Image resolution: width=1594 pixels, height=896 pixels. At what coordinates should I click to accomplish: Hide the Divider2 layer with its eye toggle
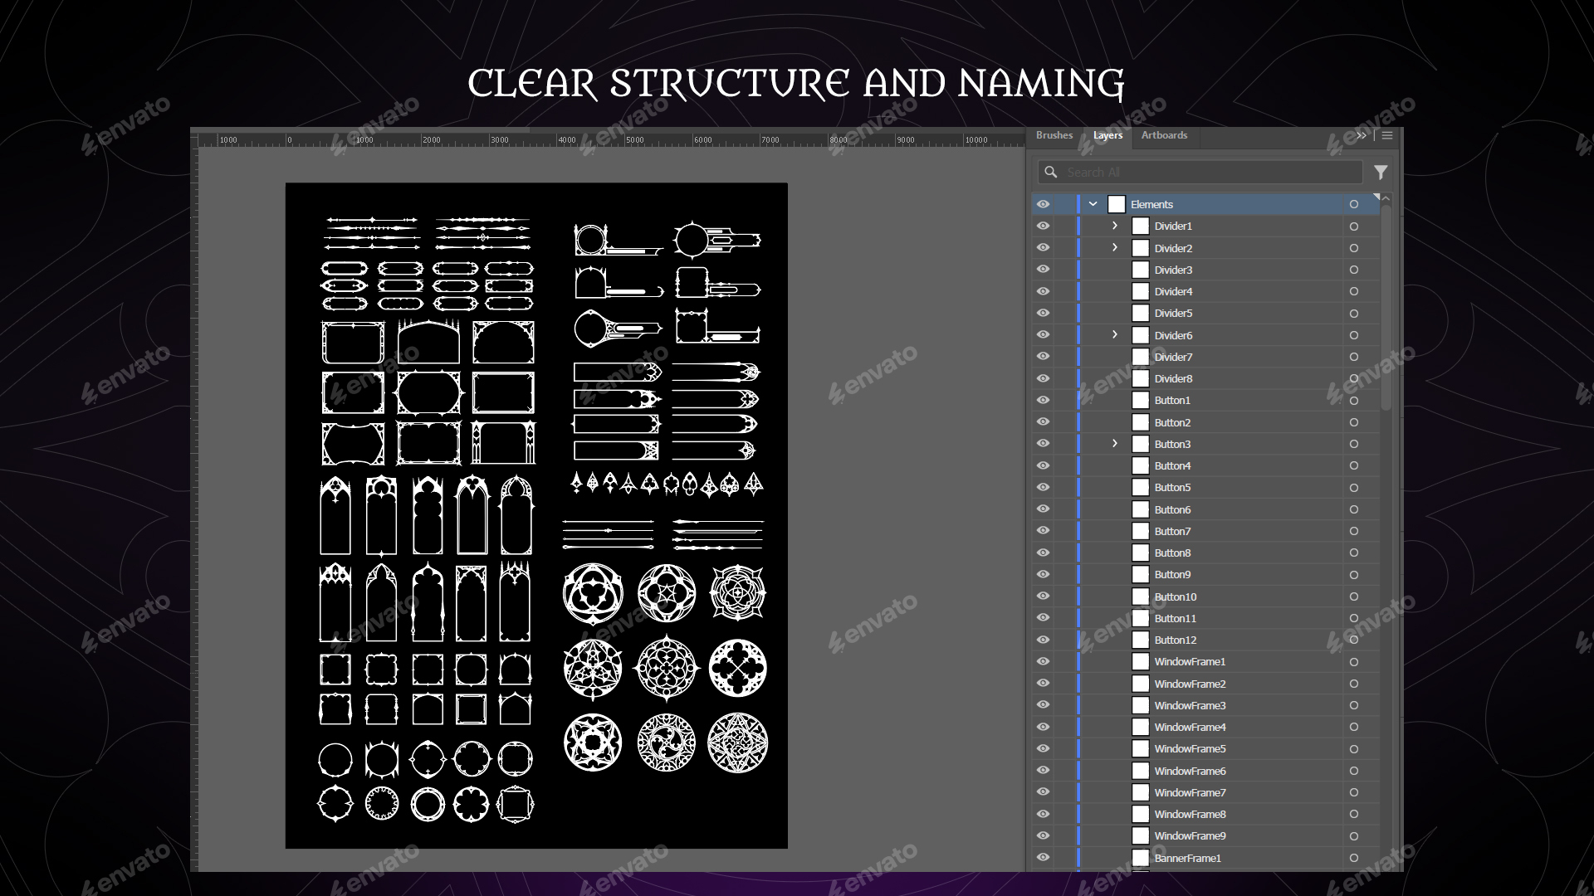pos(1043,247)
